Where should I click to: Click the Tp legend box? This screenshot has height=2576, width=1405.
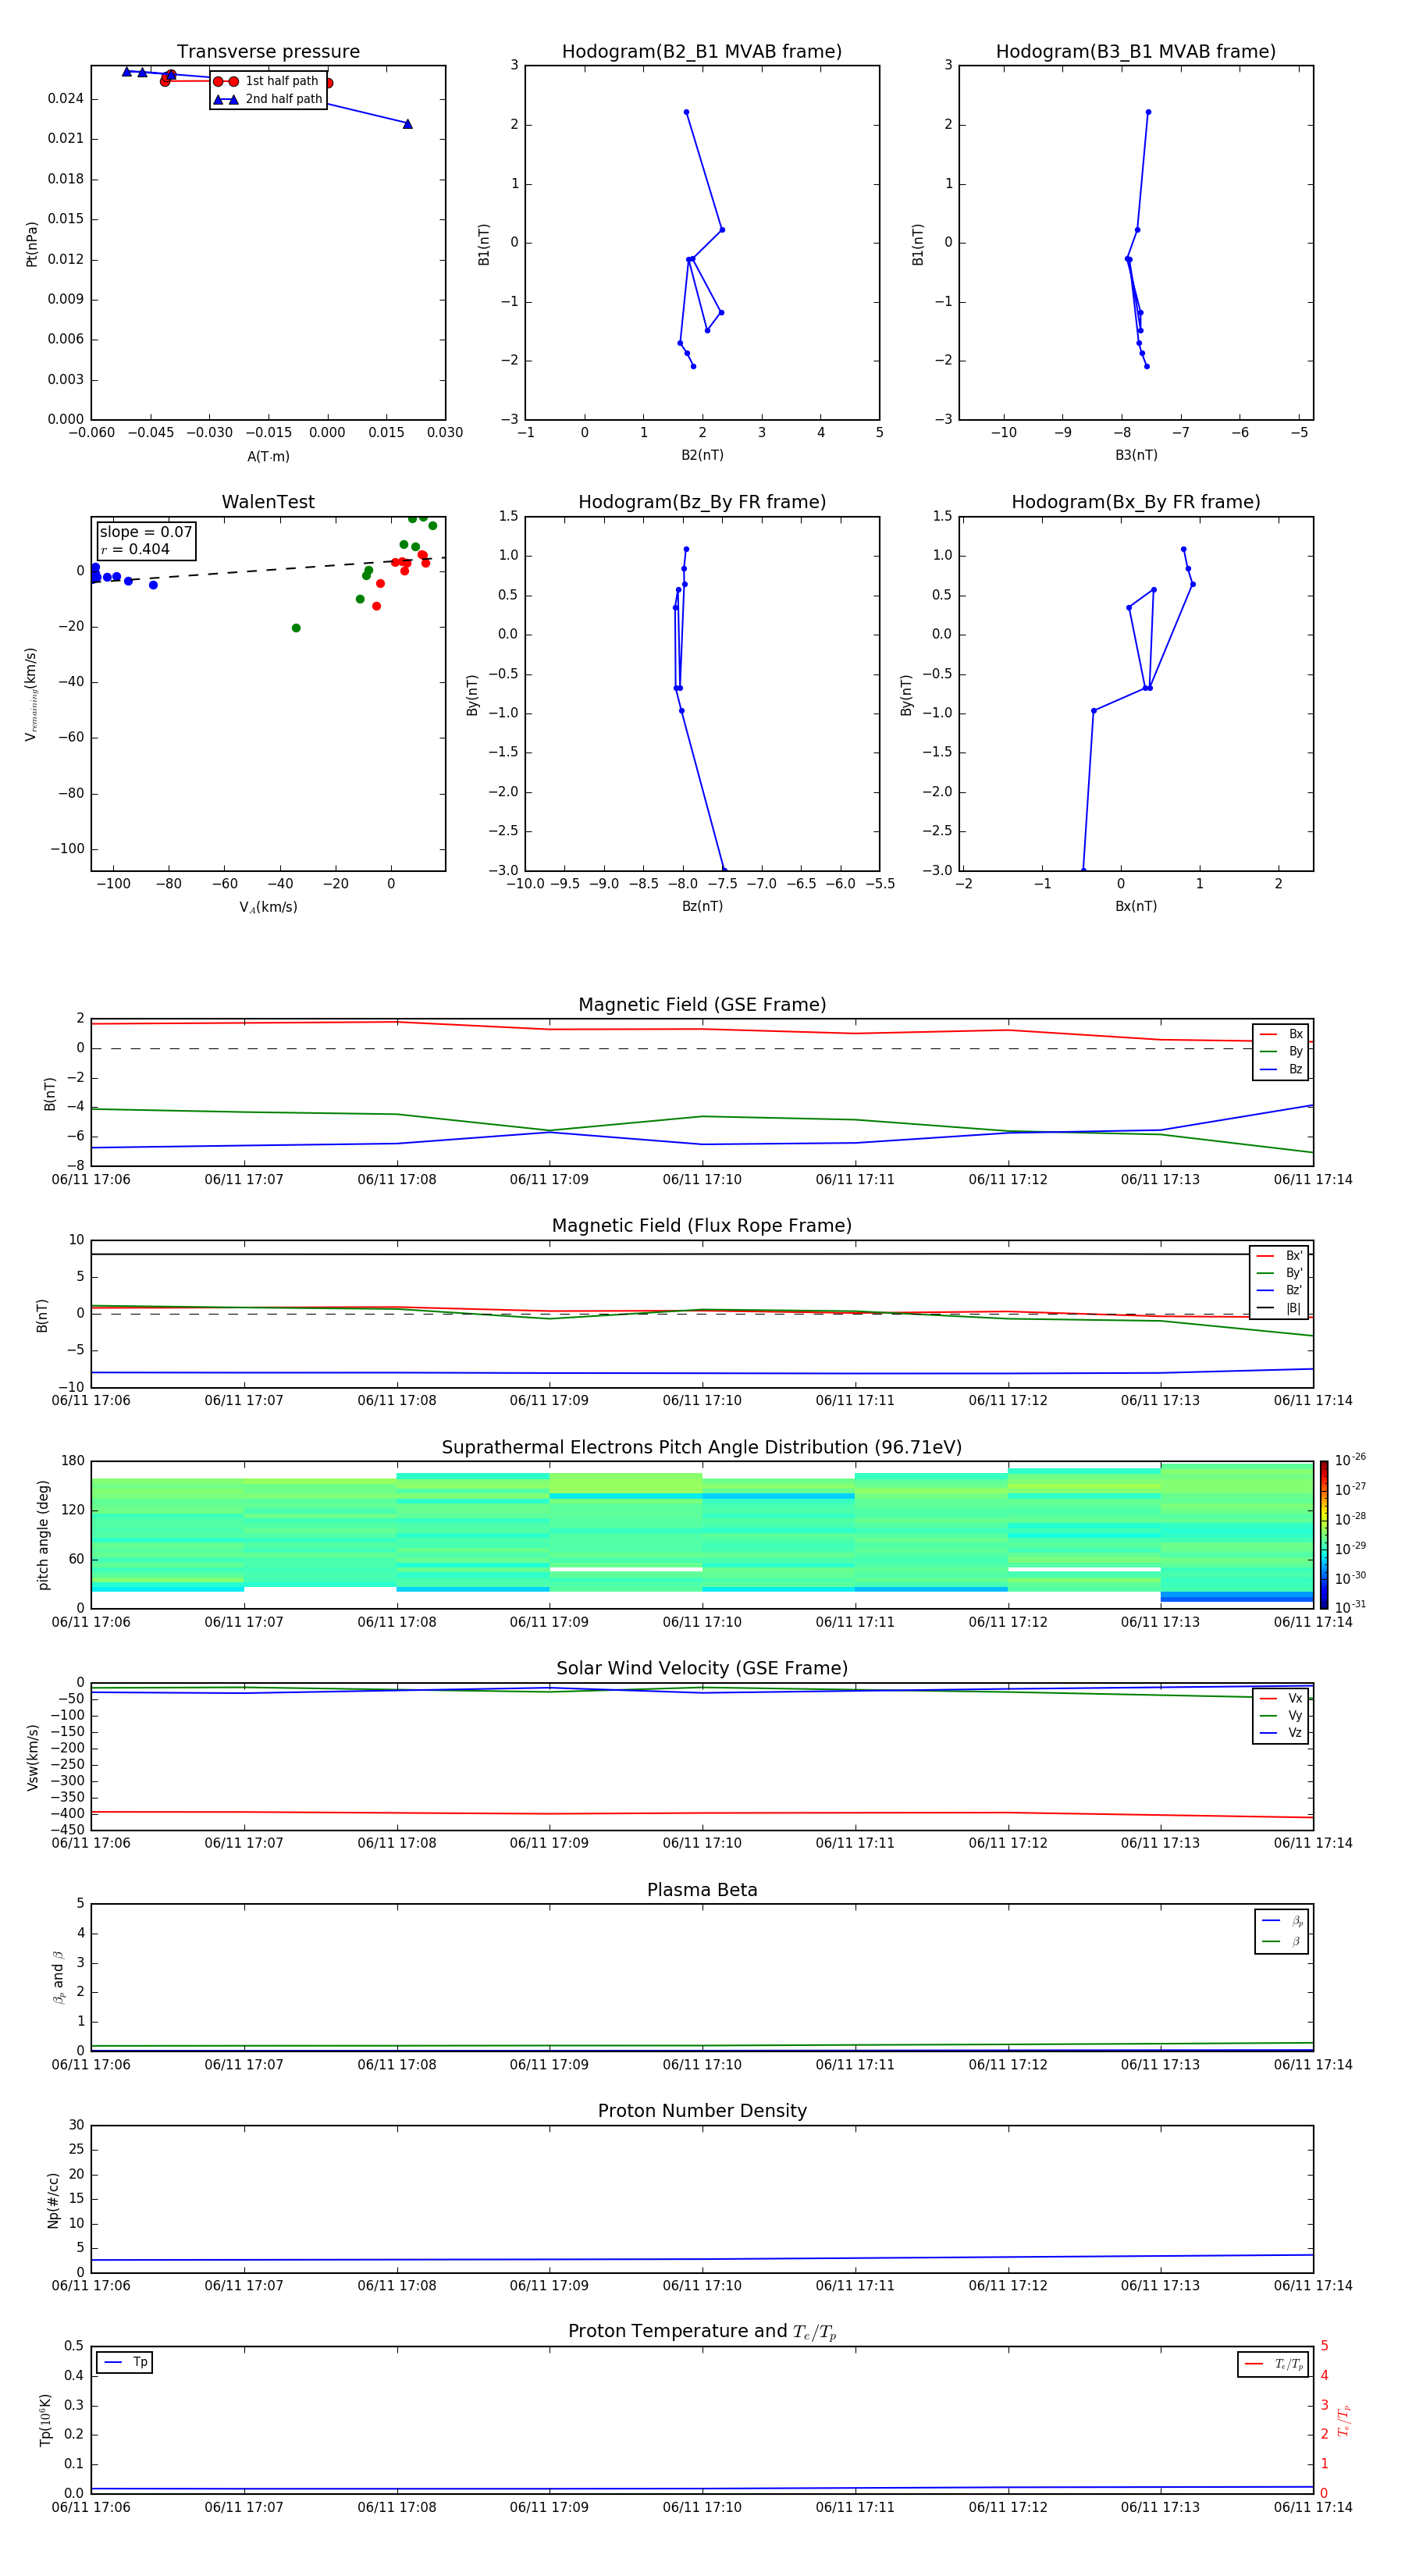tap(124, 2362)
